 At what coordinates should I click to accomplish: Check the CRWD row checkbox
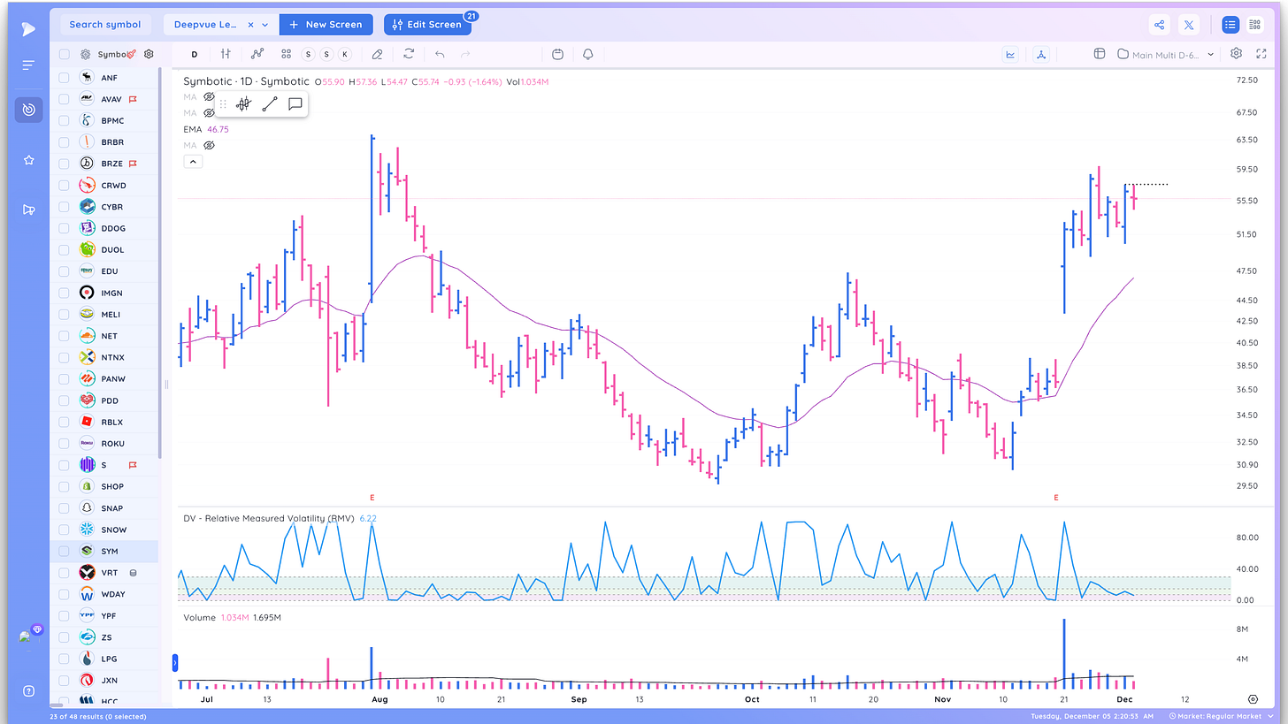[x=64, y=186]
